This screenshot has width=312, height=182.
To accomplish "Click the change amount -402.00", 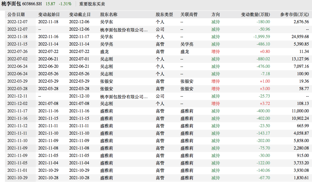I will [263, 119].
